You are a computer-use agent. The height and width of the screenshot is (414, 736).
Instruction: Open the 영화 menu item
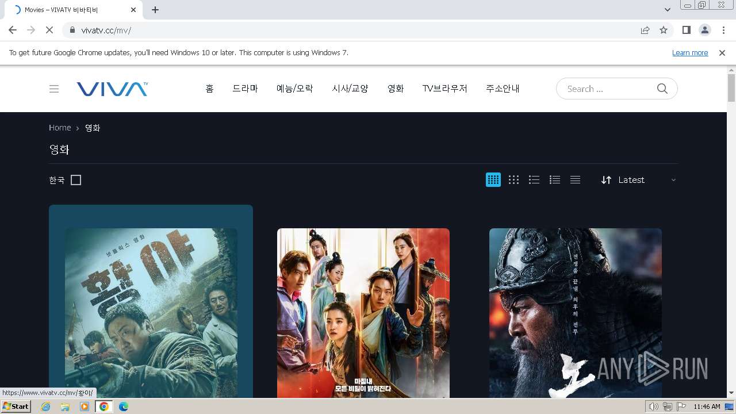[396, 89]
